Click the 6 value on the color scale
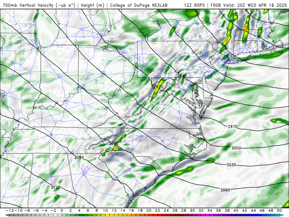This screenshot has width=289, height=217. tap(88, 210)
